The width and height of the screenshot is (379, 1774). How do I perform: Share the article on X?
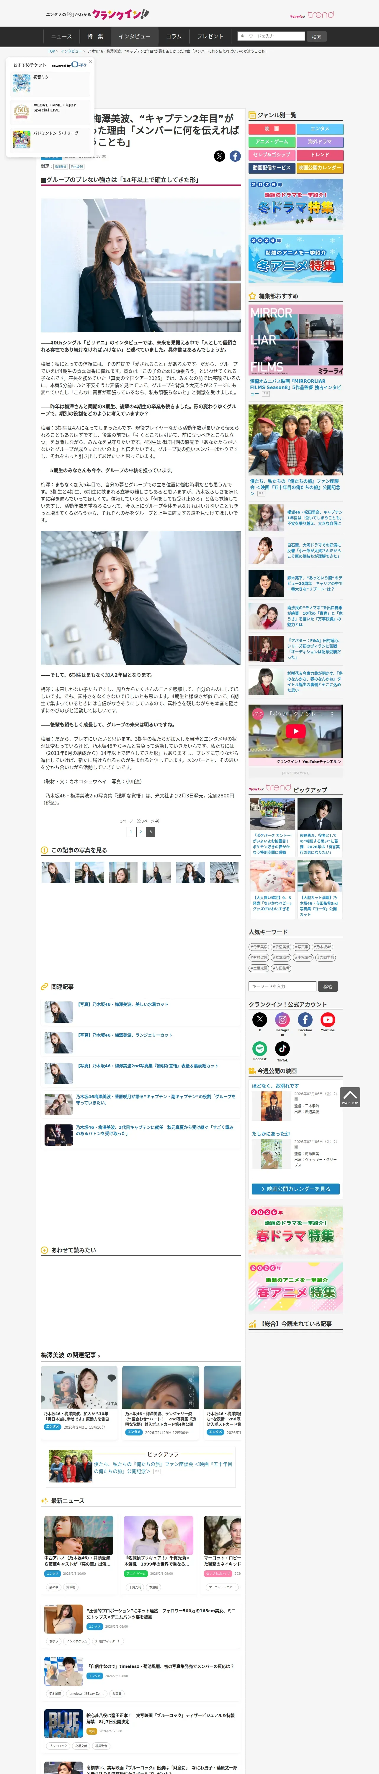click(219, 156)
